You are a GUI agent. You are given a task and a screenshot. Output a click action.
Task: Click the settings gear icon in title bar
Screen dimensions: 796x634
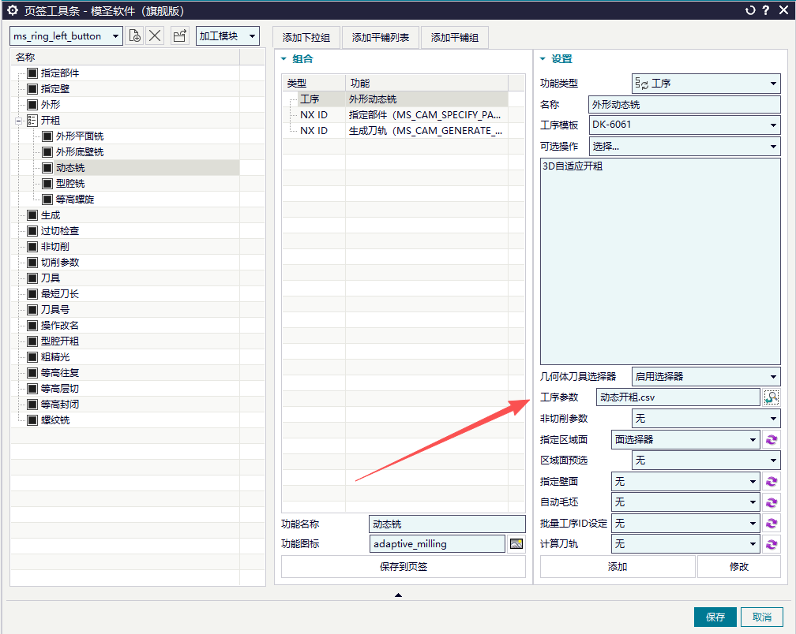[13, 10]
